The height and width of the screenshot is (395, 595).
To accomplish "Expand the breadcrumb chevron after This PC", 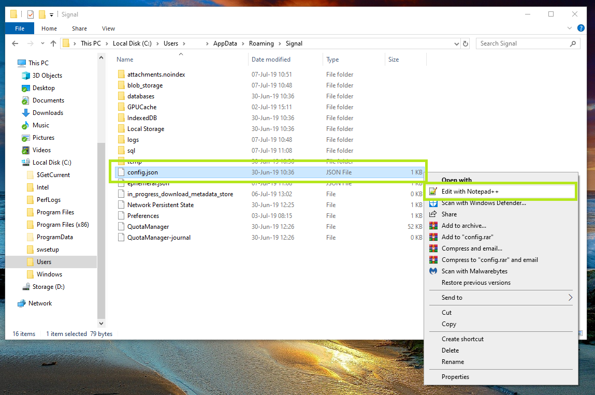I will [107, 43].
